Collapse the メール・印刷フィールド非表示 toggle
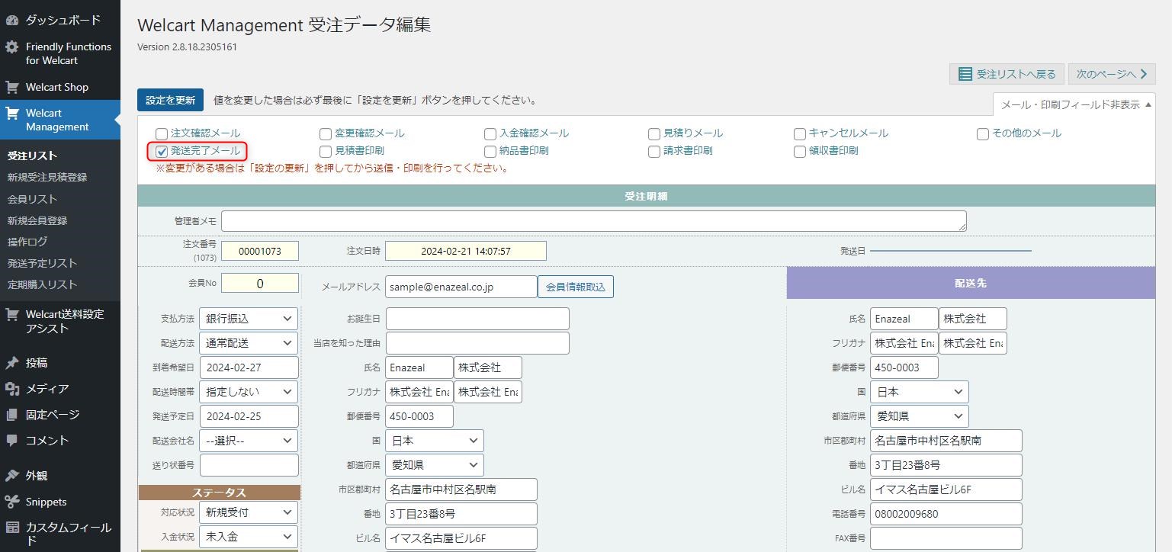The width and height of the screenshot is (1172, 552). [1075, 104]
